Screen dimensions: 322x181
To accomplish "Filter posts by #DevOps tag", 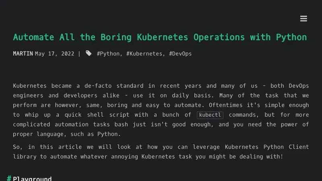I will 180,53.
